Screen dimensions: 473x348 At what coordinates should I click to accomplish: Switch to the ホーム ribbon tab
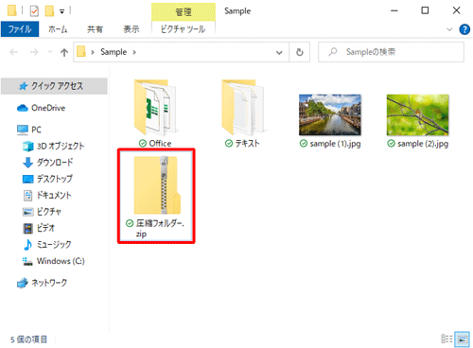[x=58, y=29]
